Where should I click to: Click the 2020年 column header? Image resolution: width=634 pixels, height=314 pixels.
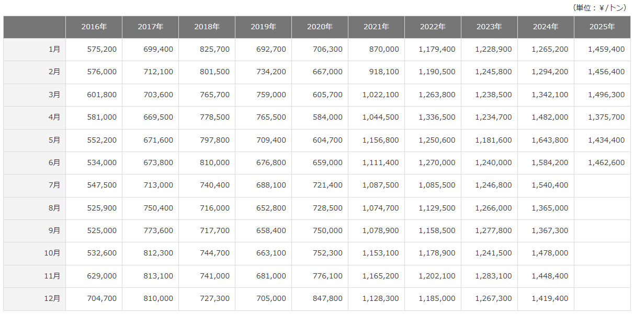[x=320, y=27]
